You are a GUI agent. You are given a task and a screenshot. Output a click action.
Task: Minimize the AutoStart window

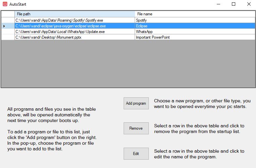(x=218, y=4)
